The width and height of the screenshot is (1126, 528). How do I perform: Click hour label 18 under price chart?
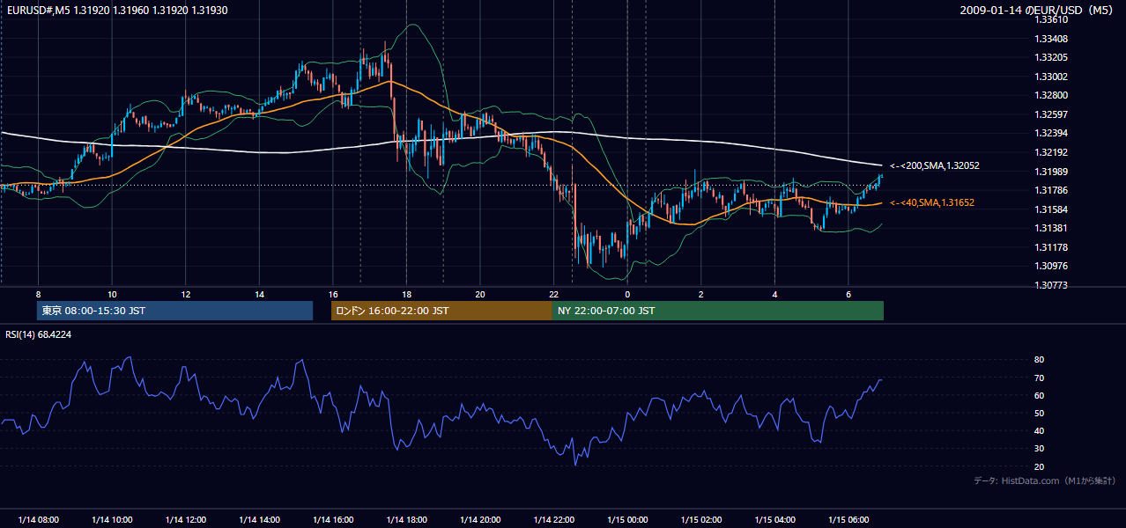click(406, 294)
